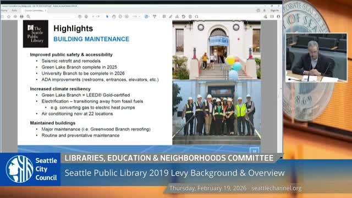Print the document using the printer icon
Screen dimensions: 352x198
(22, 16)
